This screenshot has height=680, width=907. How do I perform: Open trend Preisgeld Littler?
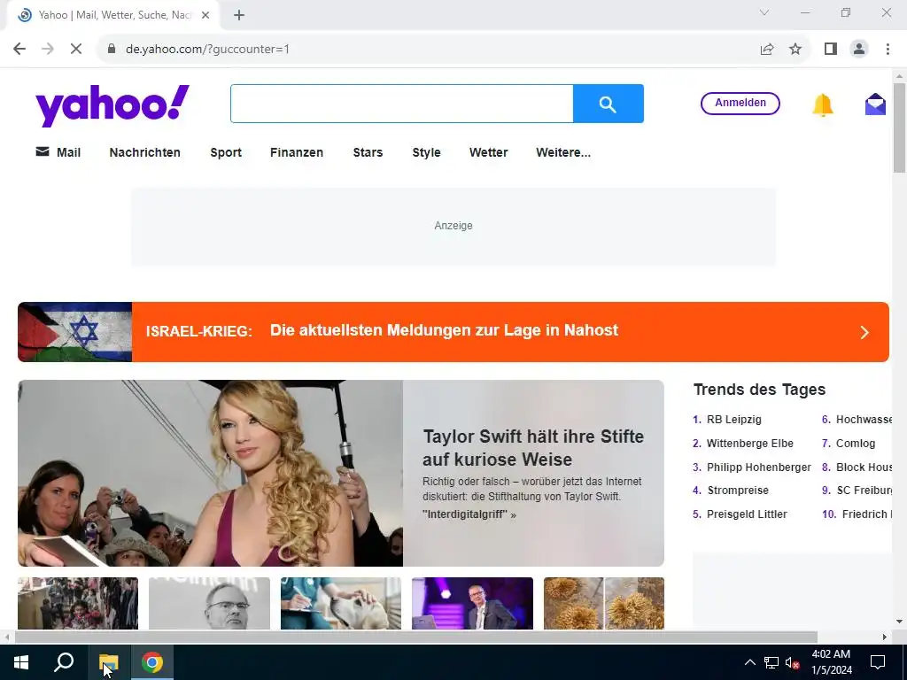747,514
